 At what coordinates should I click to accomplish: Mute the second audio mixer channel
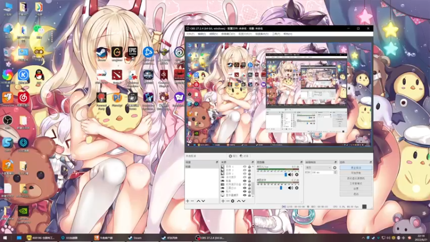(291, 188)
